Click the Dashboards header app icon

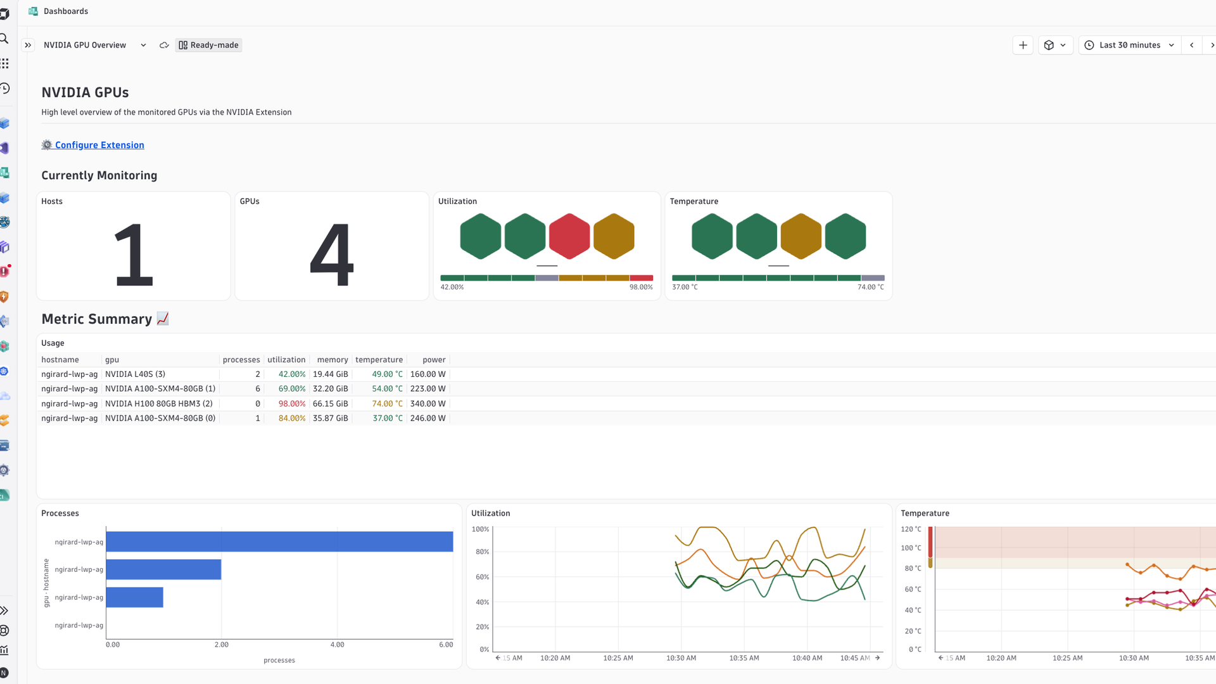click(33, 11)
